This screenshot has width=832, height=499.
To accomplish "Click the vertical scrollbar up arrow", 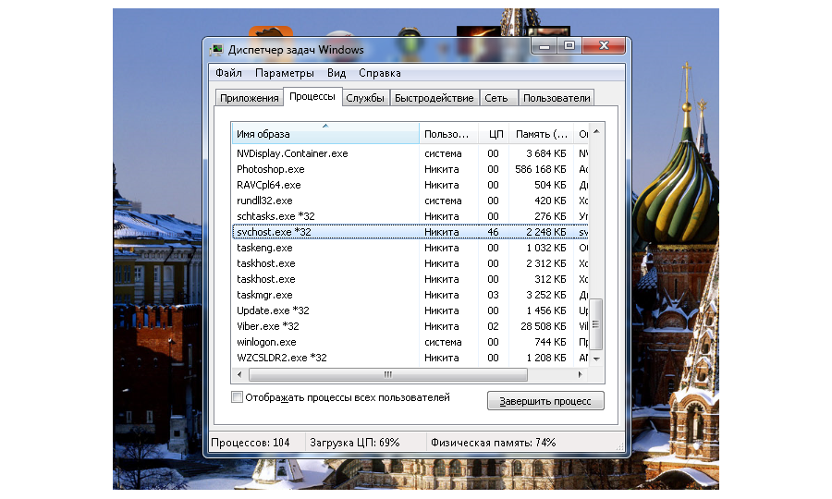I will pyautogui.click(x=596, y=131).
